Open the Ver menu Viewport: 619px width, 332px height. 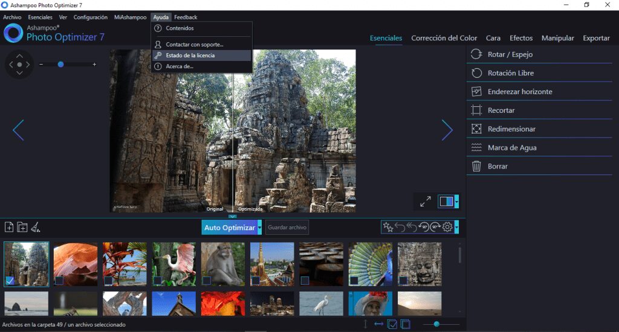click(63, 17)
